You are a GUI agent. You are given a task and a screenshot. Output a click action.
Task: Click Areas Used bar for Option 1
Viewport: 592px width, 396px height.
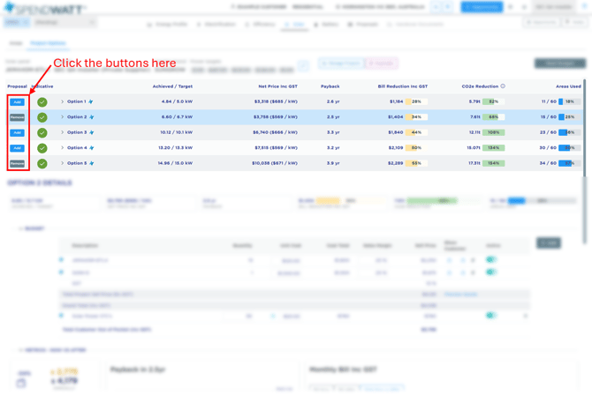coord(568,102)
